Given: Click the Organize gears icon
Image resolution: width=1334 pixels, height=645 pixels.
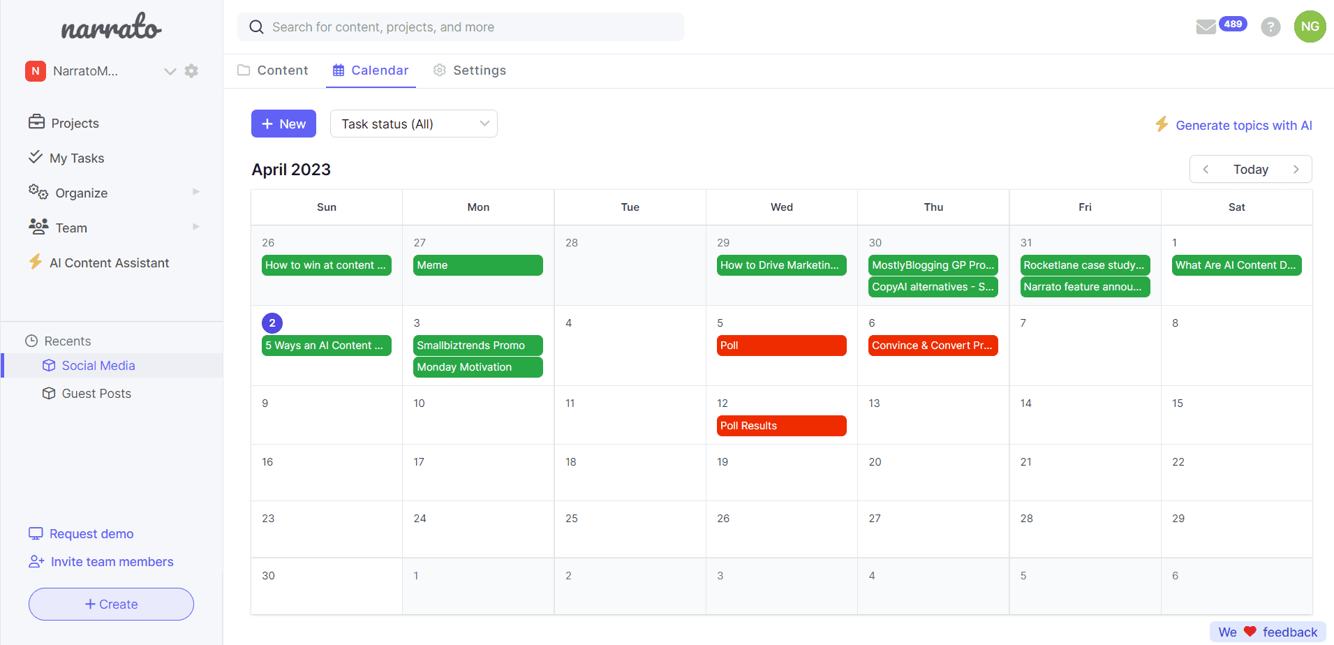Looking at the screenshot, I should pyautogui.click(x=38, y=192).
